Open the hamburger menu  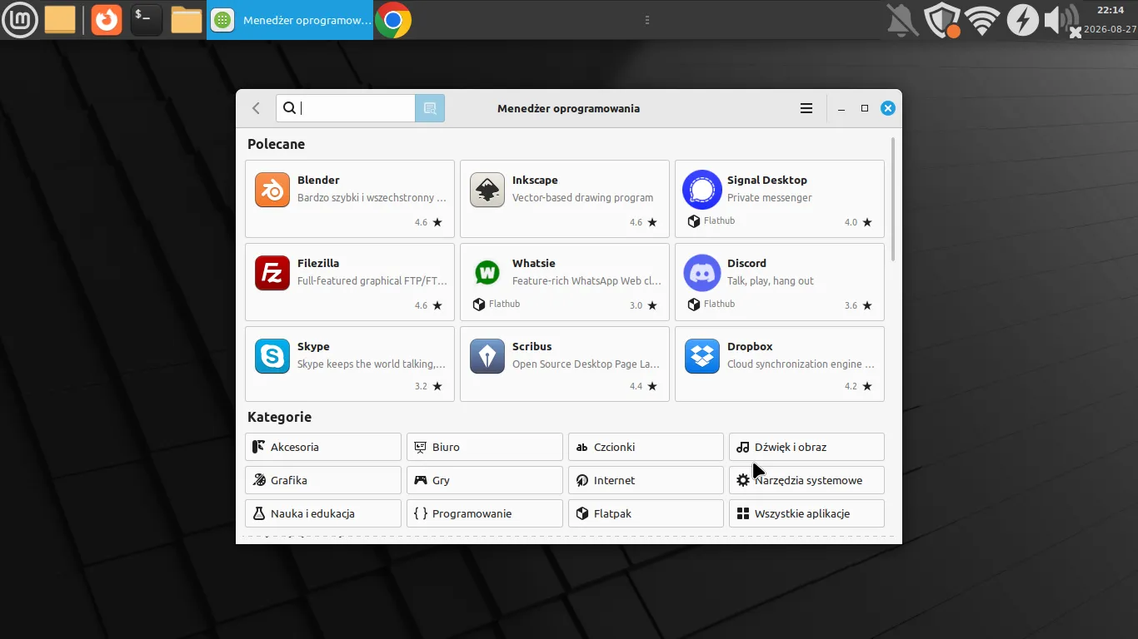[x=806, y=108]
